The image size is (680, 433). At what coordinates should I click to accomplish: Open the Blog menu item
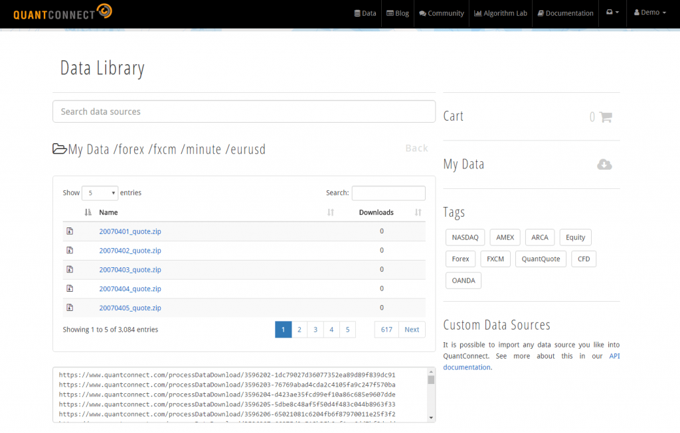click(397, 13)
